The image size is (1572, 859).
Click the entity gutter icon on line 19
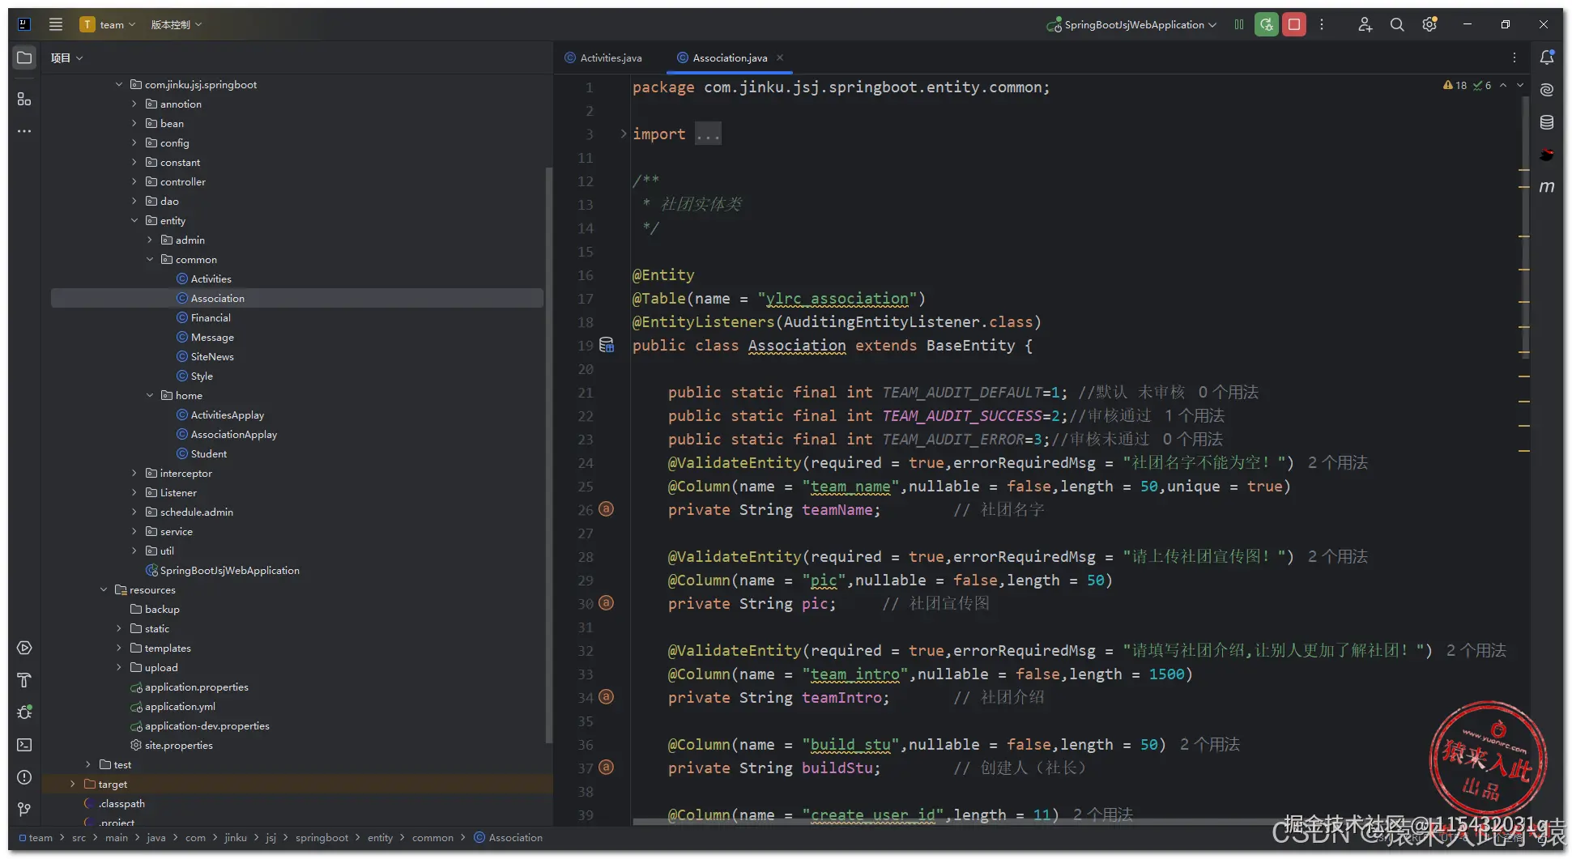pyautogui.click(x=606, y=345)
